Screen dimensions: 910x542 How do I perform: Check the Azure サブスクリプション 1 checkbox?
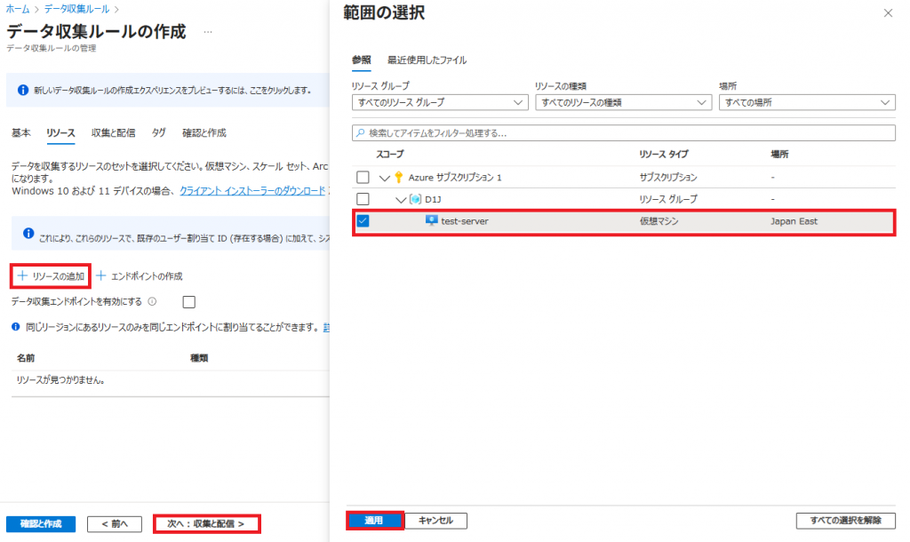(x=363, y=177)
